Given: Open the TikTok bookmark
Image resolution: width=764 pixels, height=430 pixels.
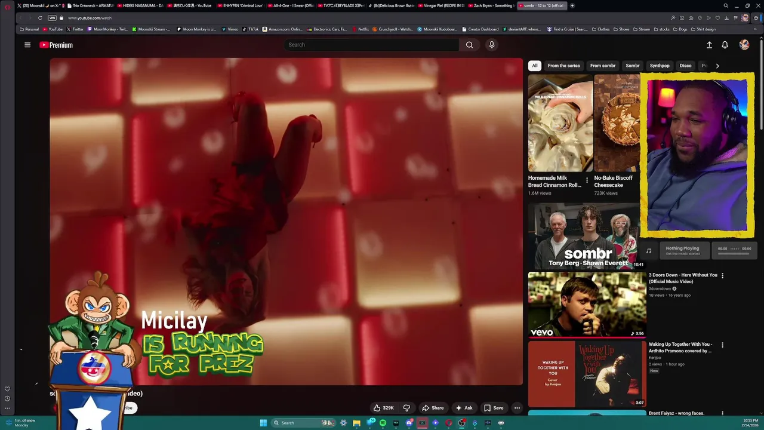Looking at the screenshot, I should coord(251,29).
